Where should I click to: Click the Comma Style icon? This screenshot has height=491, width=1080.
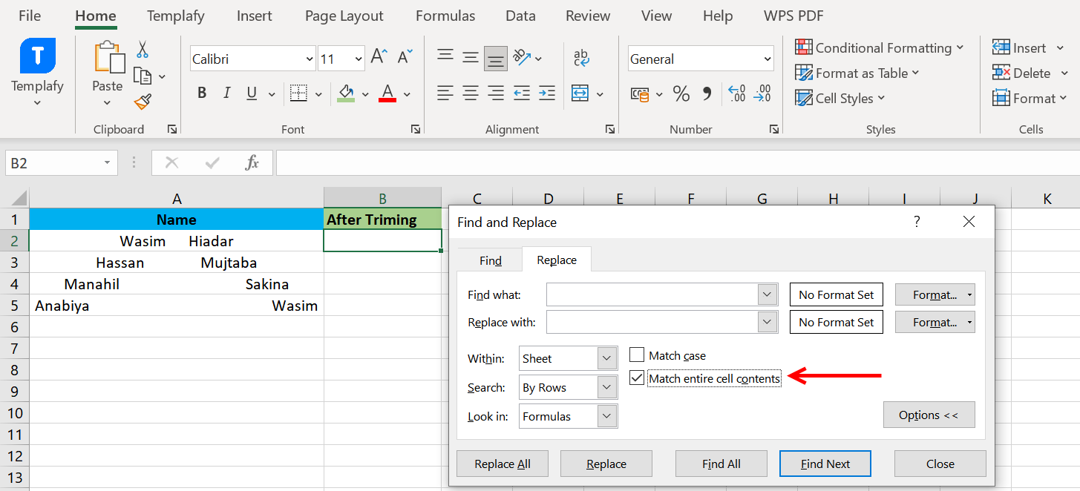[704, 93]
